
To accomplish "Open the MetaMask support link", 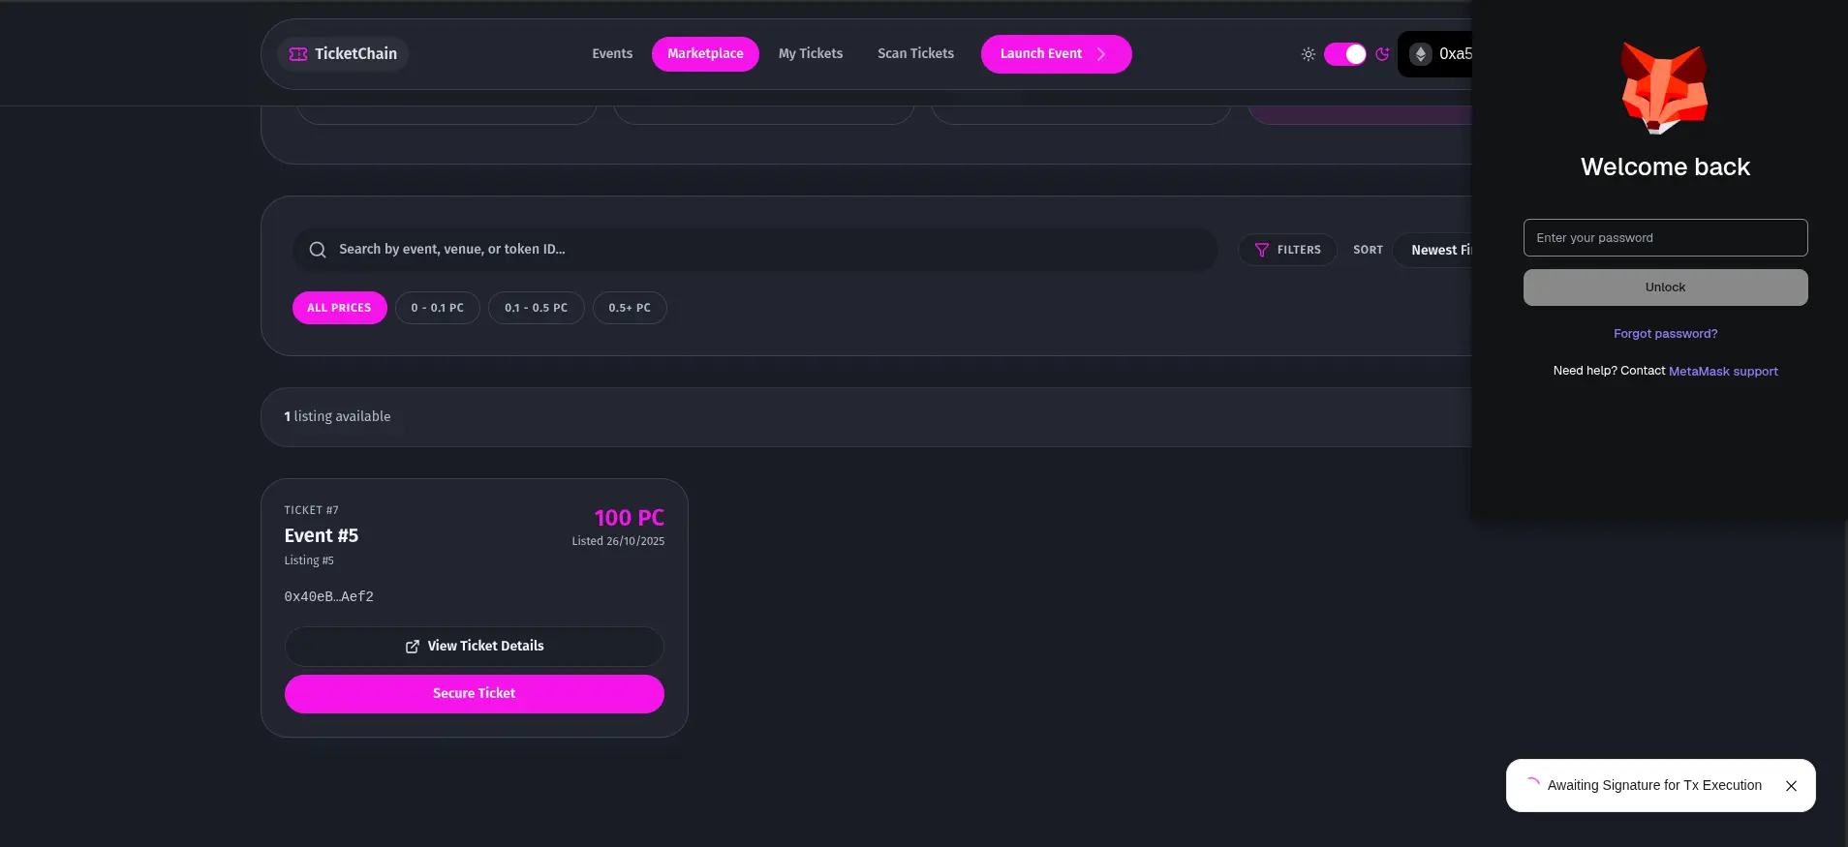I will [x=1723, y=372].
